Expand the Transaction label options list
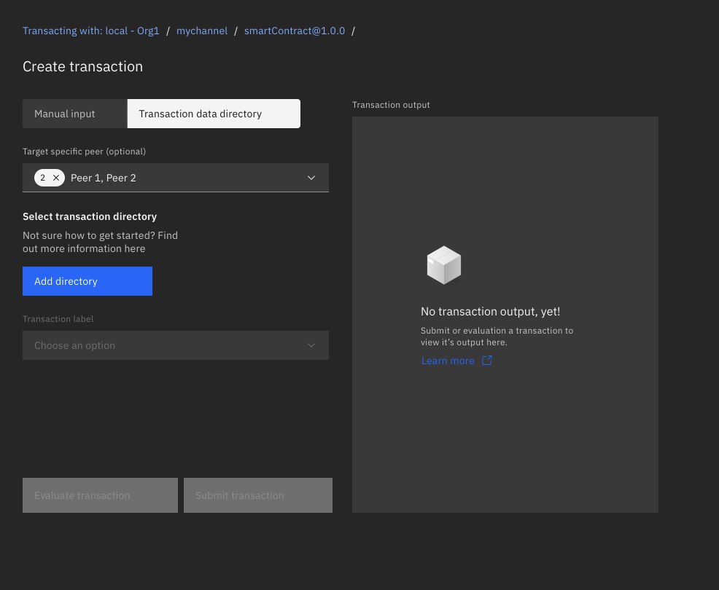 pyautogui.click(x=175, y=345)
